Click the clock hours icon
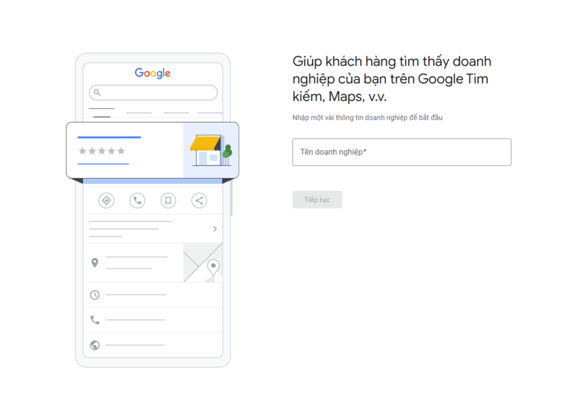The width and height of the screenshot is (565, 399). pyautogui.click(x=95, y=295)
